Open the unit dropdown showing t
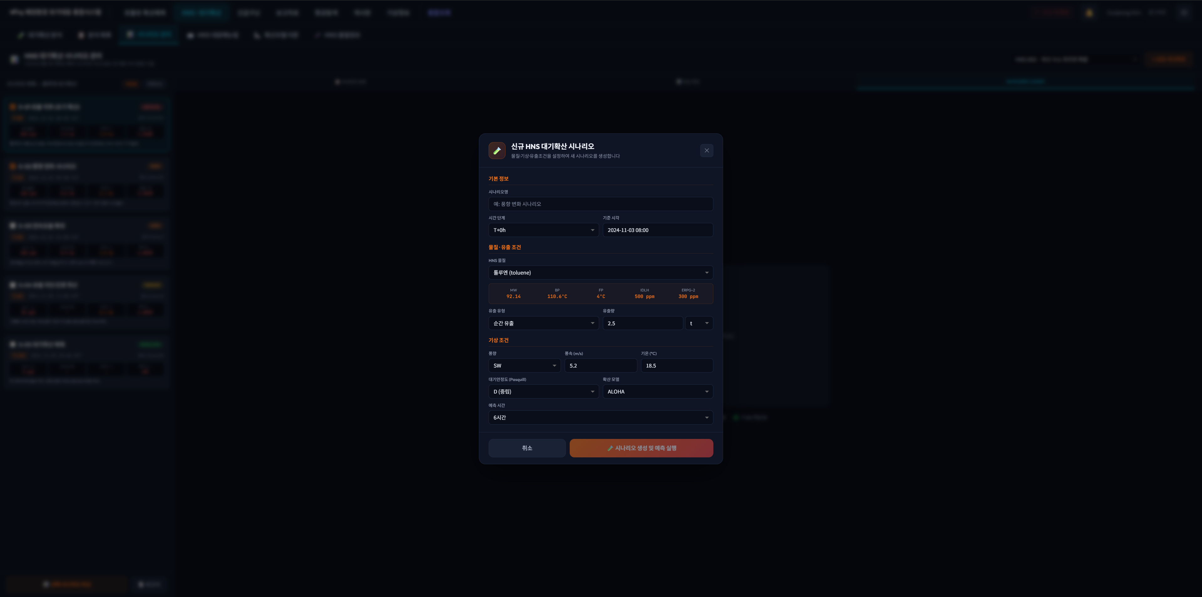This screenshot has height=597, width=1202. pyautogui.click(x=699, y=323)
